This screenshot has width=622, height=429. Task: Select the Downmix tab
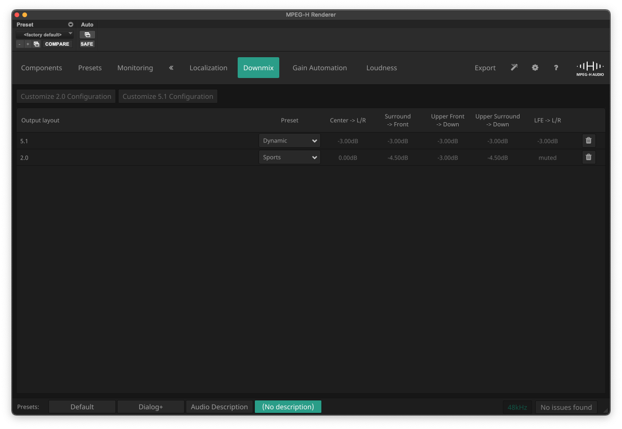pos(258,68)
